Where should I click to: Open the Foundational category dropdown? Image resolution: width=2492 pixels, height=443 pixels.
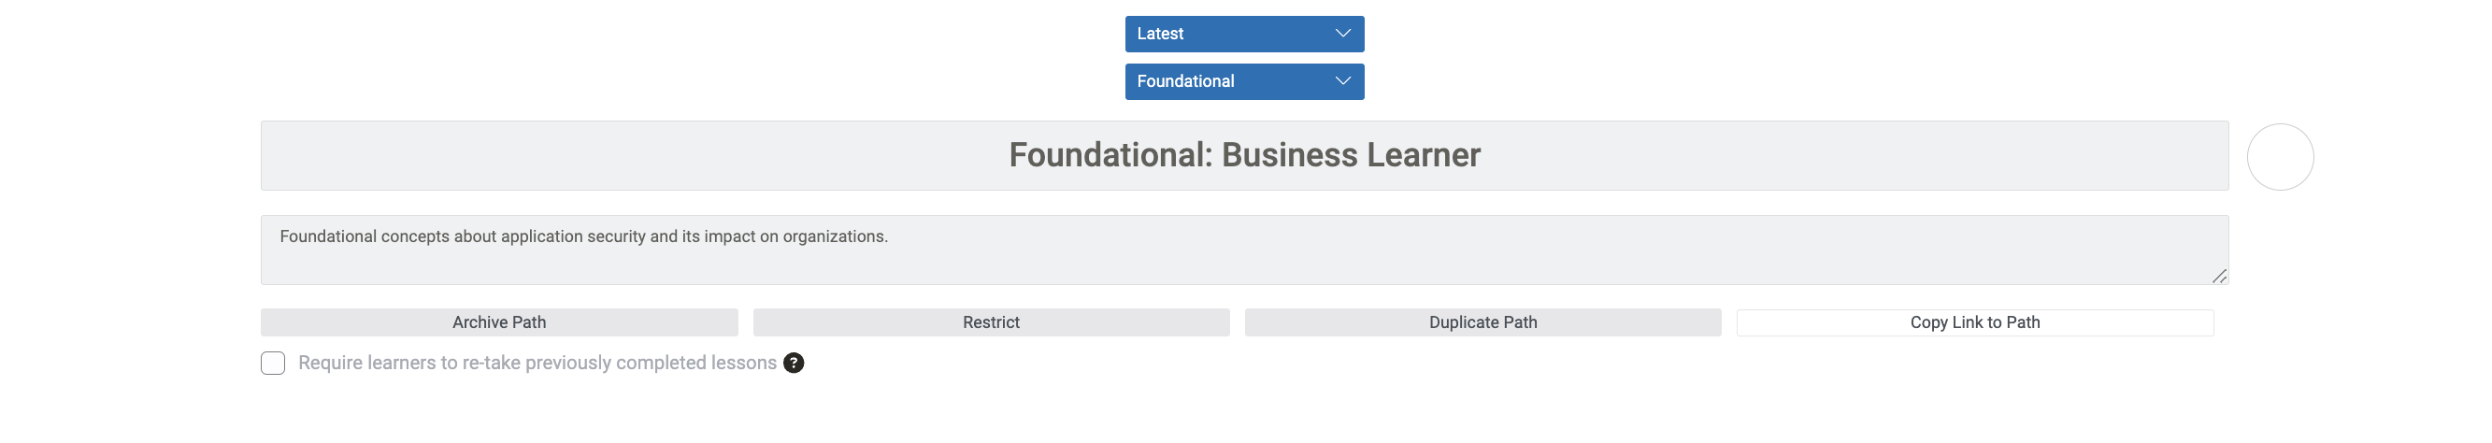(1243, 81)
